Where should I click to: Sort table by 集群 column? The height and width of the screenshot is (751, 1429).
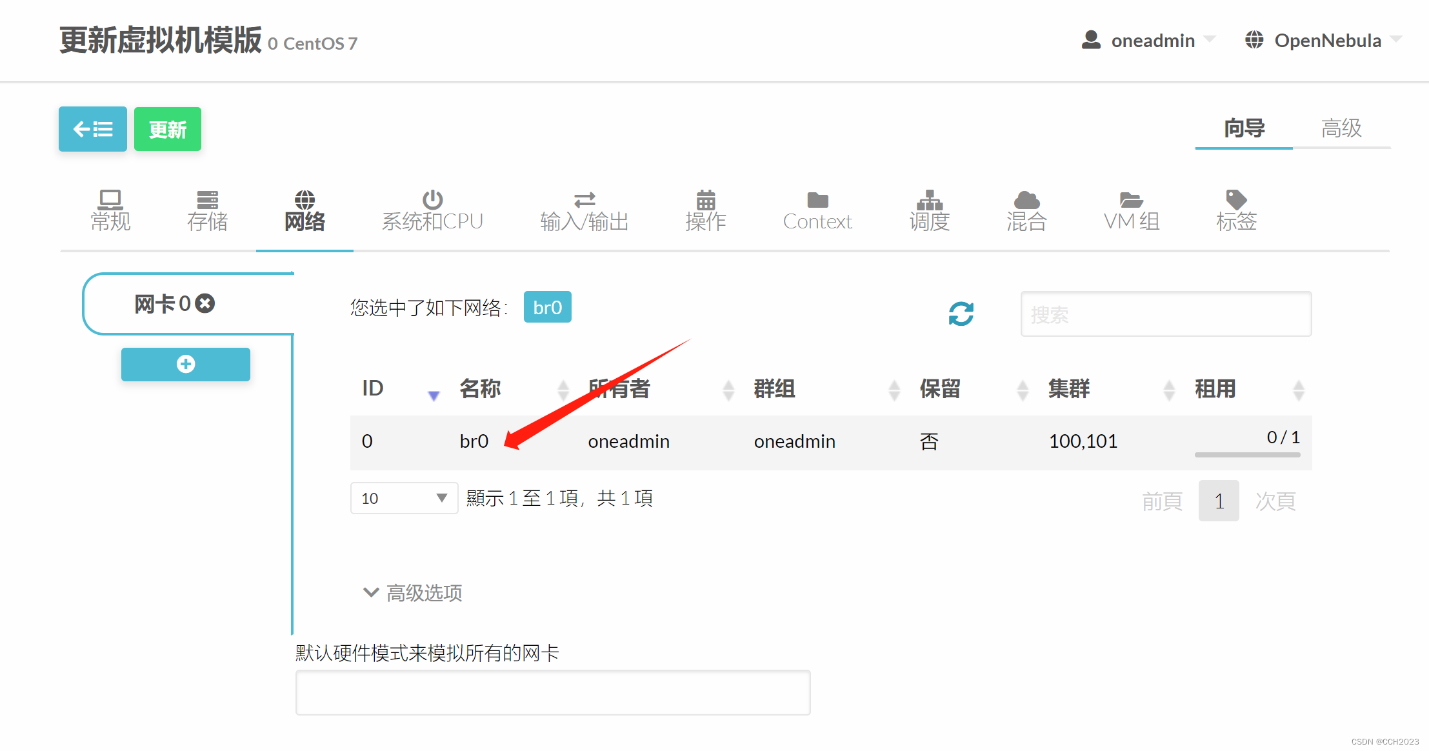point(1068,388)
